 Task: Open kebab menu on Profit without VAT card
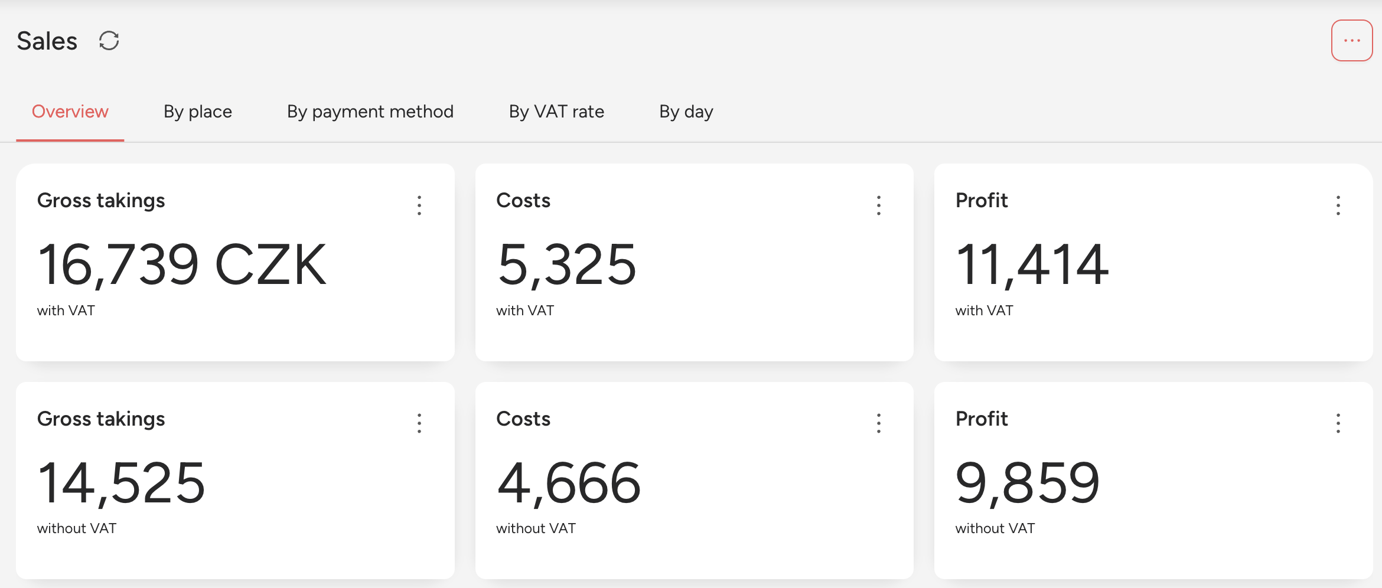coord(1338,423)
